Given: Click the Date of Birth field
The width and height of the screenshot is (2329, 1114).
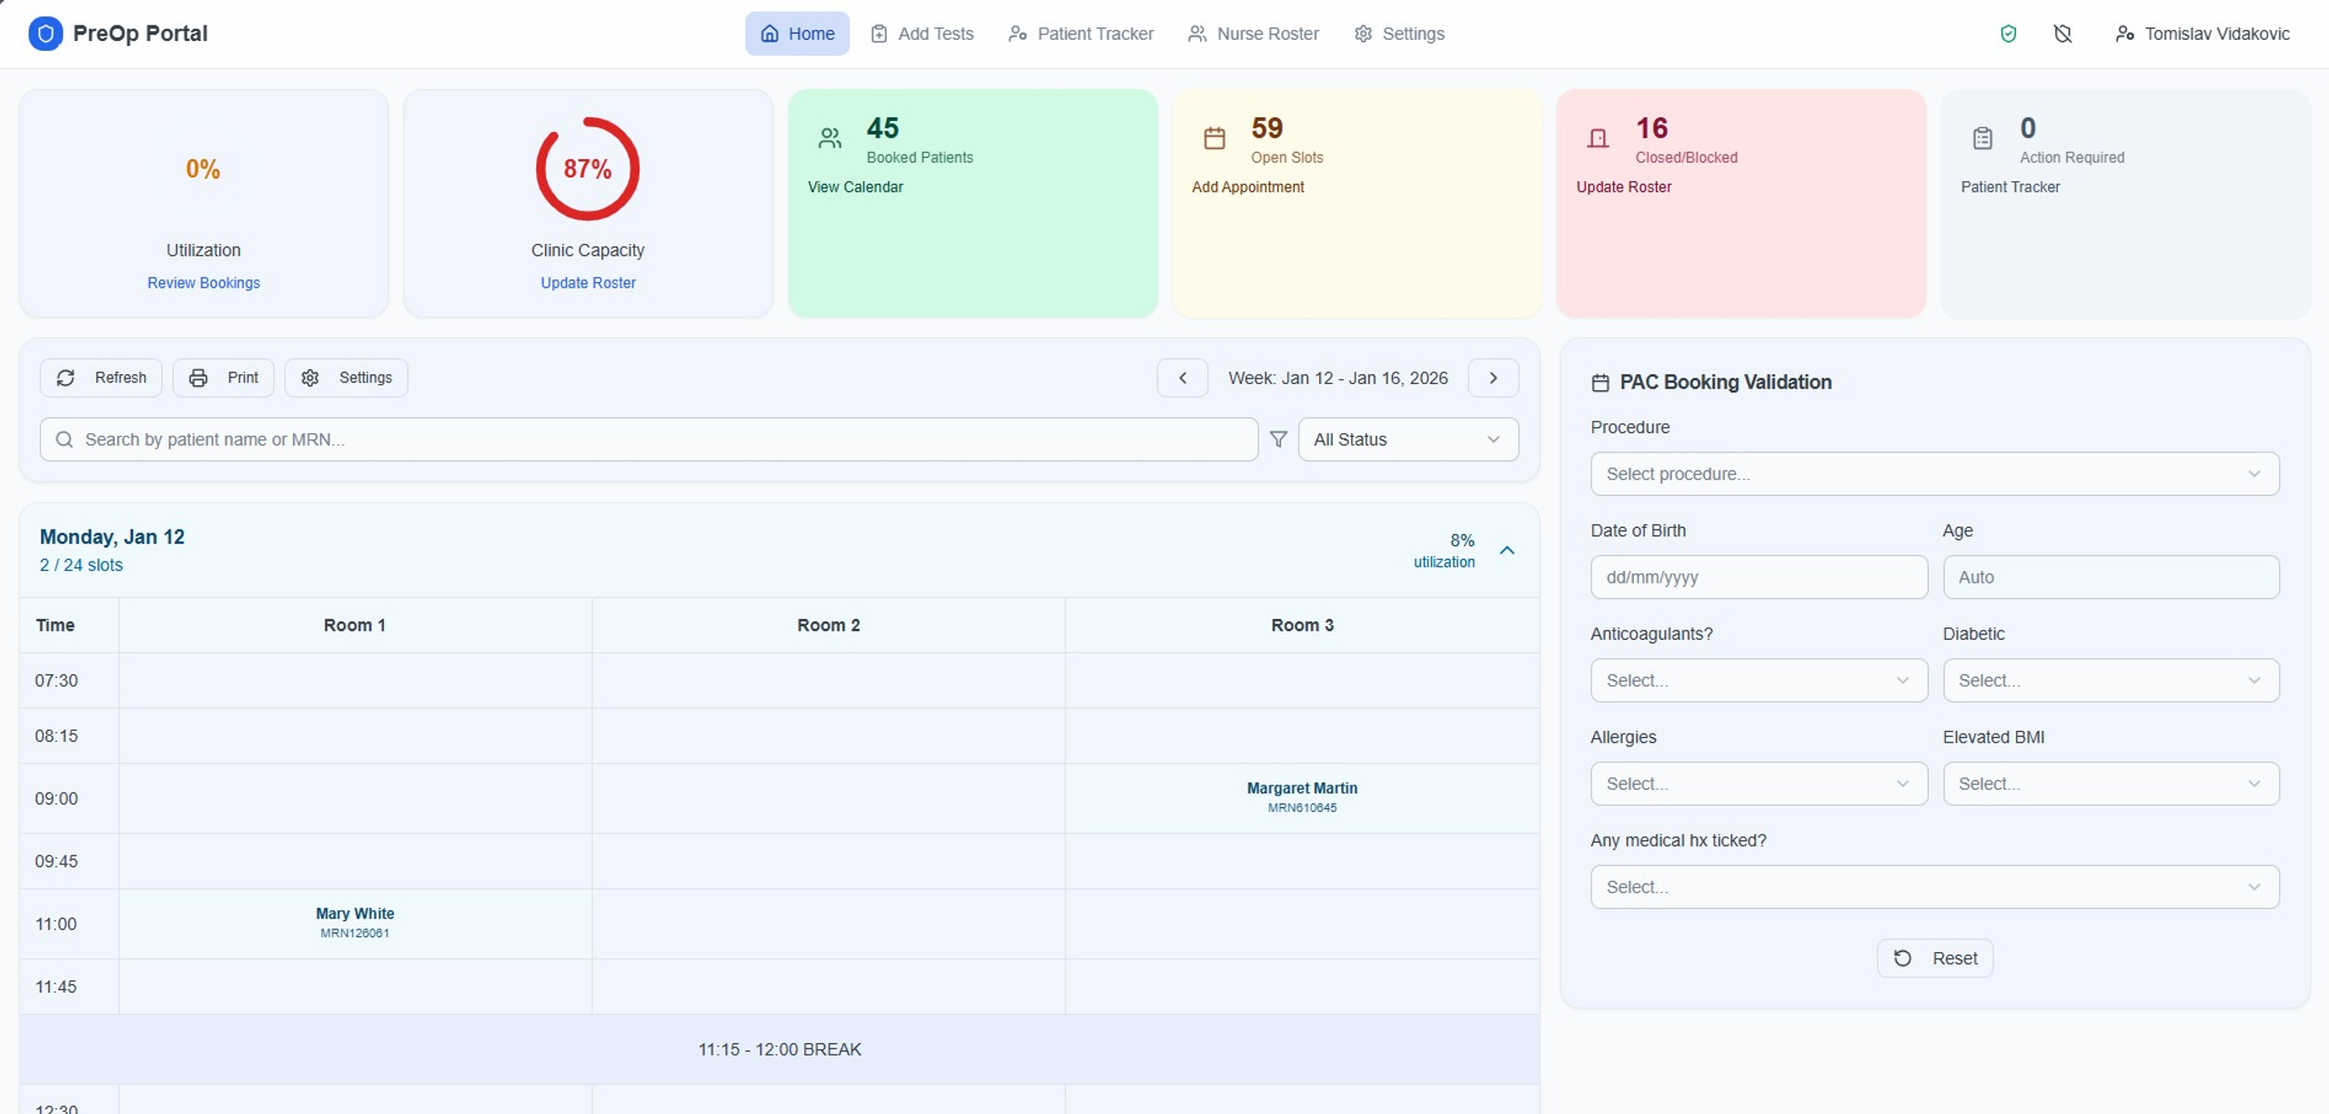Looking at the screenshot, I should pyautogui.click(x=1759, y=577).
